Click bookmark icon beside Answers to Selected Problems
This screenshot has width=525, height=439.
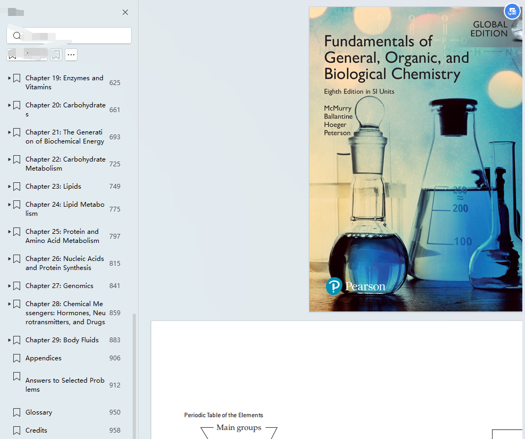coord(17,377)
